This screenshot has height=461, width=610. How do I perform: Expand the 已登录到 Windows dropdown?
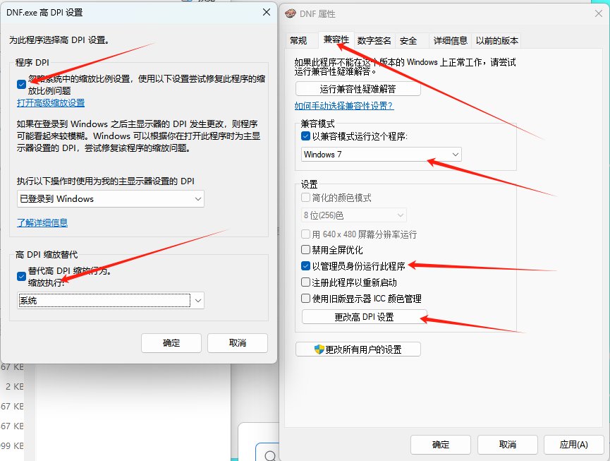click(111, 199)
